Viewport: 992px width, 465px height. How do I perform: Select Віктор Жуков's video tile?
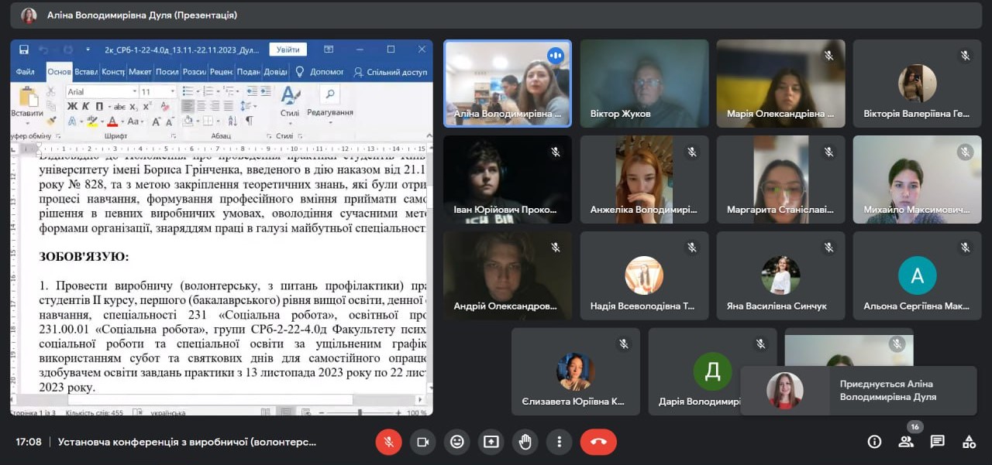tap(644, 84)
